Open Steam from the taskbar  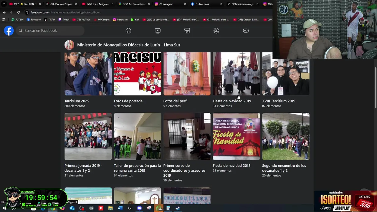point(178,208)
